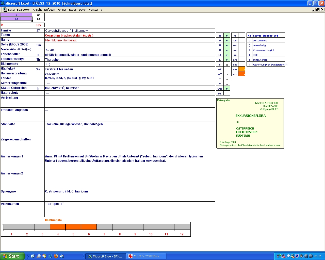Open the Bearbeiten menu
325x260 pixels.
24,10
